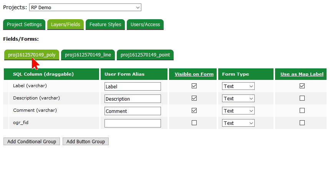Click the Comment alias text field
This screenshot has height=174, width=330.
133,111
